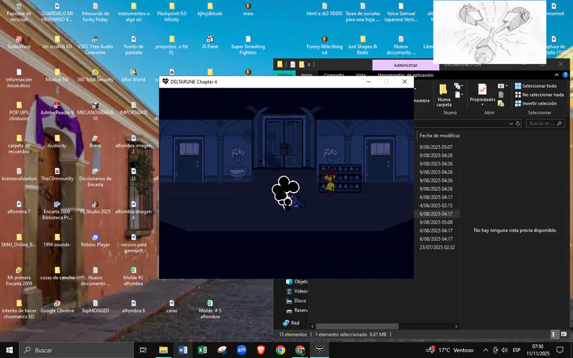This screenshot has width=573, height=358.
Task: Open the Propiedades dropdown arrow
Action: click(x=483, y=105)
